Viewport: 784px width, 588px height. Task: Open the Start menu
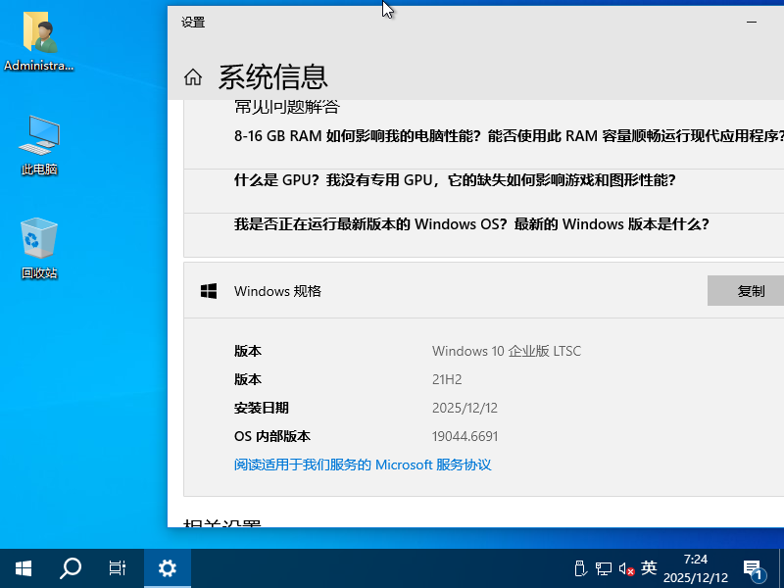click(22, 568)
